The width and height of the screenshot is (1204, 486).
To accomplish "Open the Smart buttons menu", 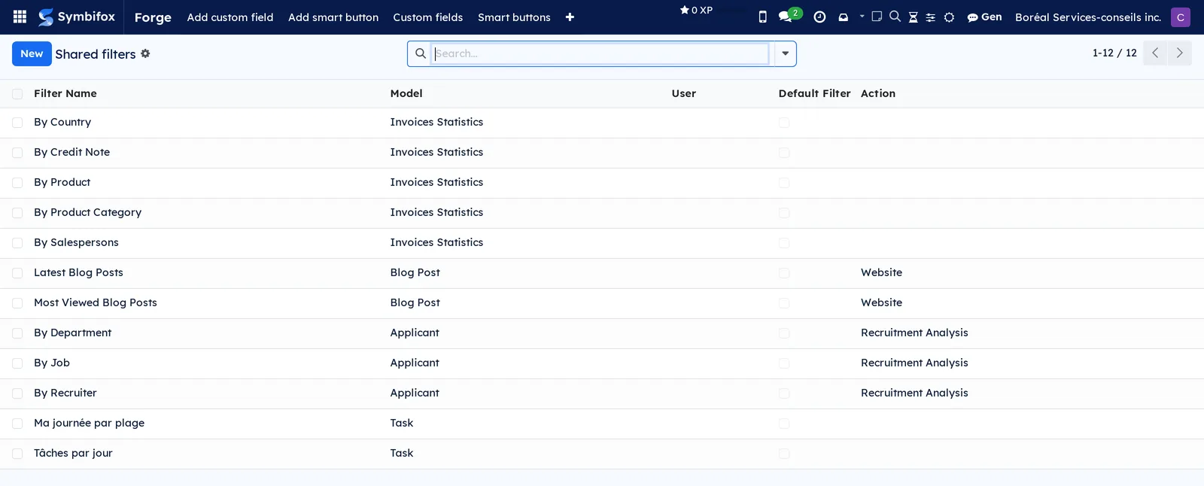I will coord(514,17).
